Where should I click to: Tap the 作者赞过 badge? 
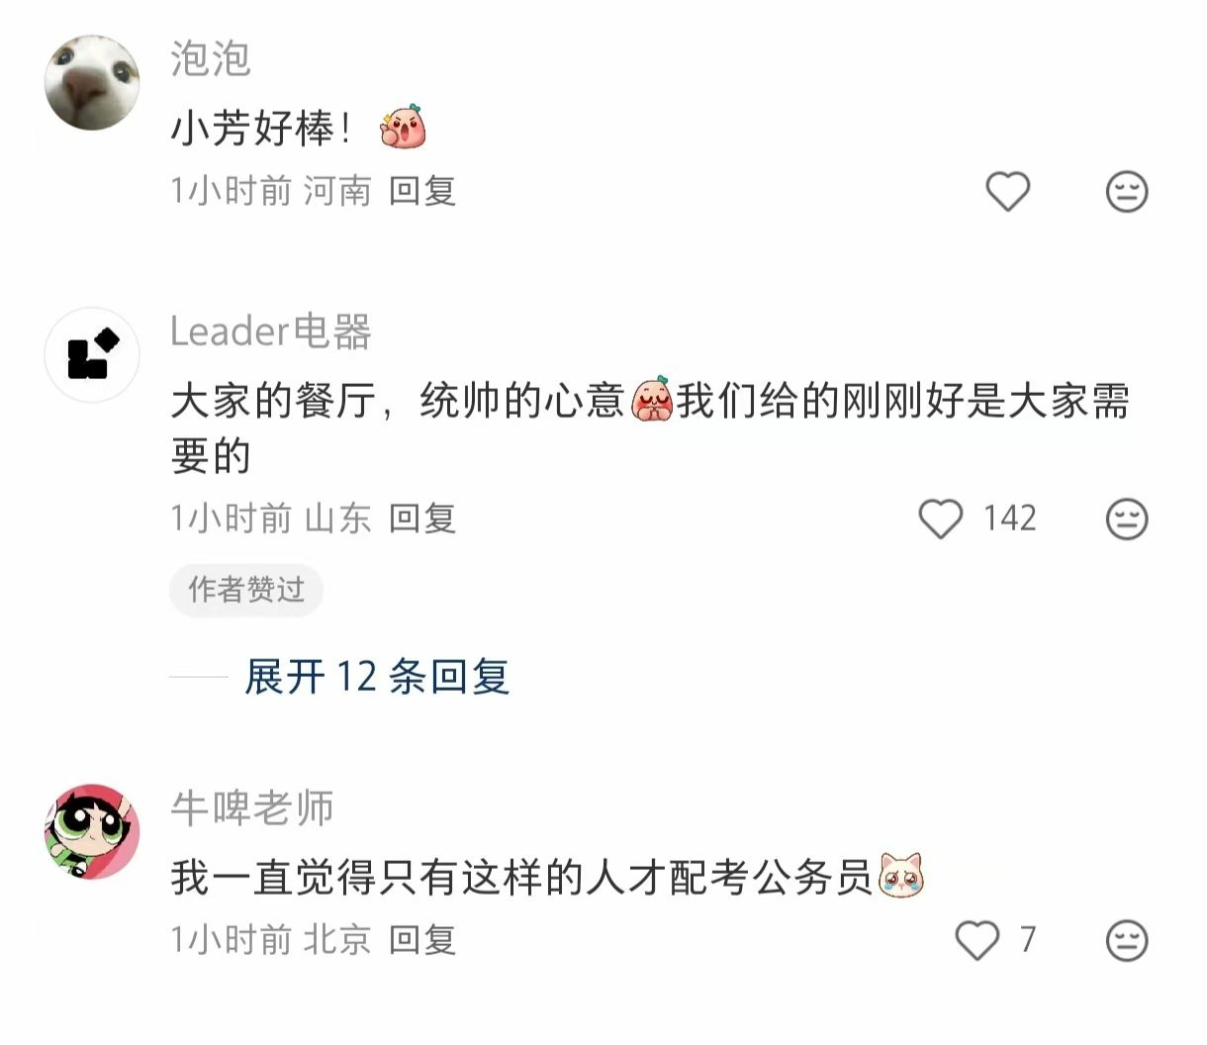[x=246, y=590]
